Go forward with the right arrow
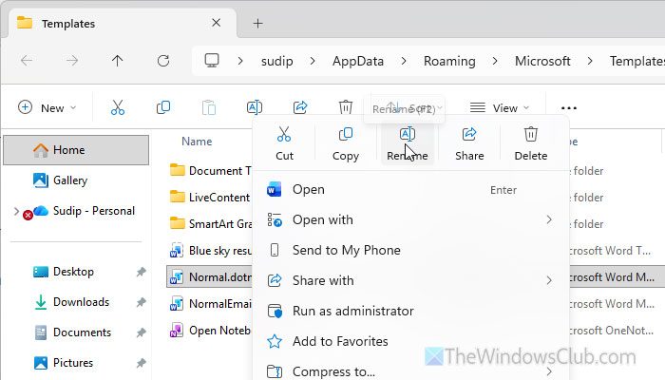This screenshot has height=380, width=665. coord(72,61)
